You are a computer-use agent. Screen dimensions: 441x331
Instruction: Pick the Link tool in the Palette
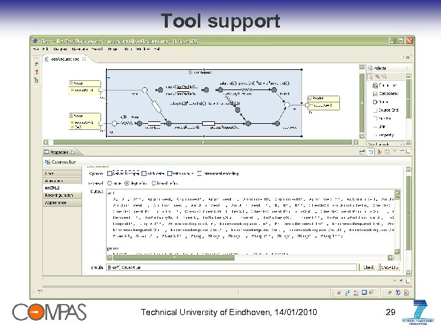(x=379, y=127)
